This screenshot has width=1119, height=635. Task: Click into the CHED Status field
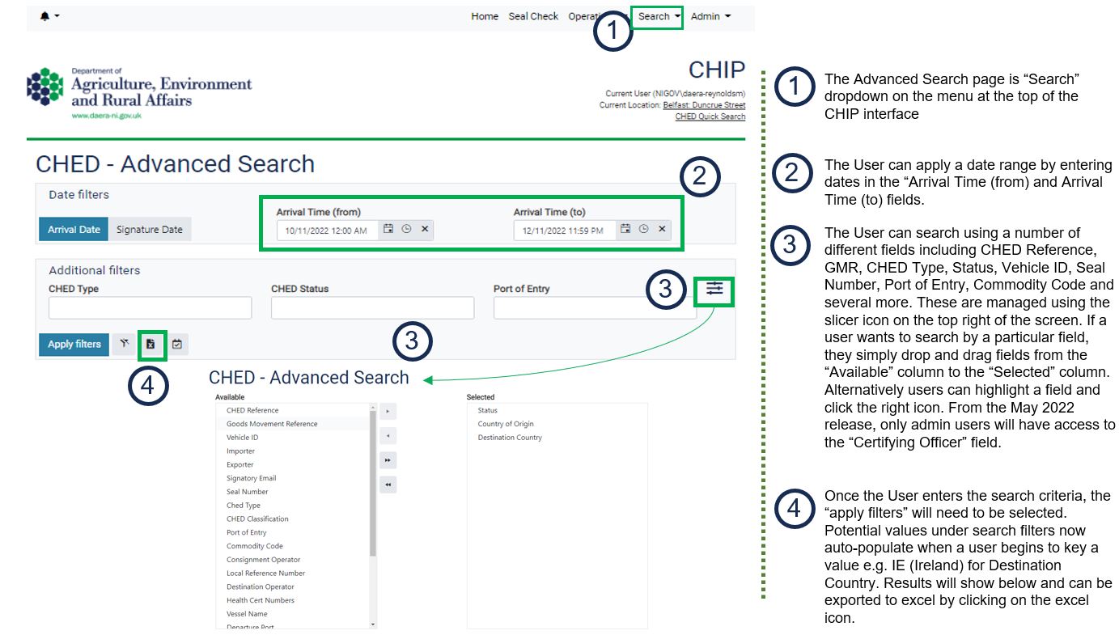click(x=372, y=308)
